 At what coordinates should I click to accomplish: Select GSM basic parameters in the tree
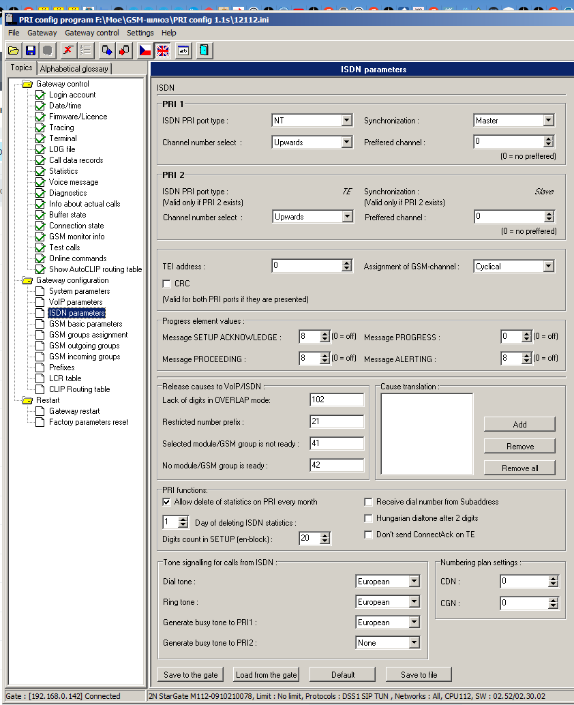click(x=85, y=324)
